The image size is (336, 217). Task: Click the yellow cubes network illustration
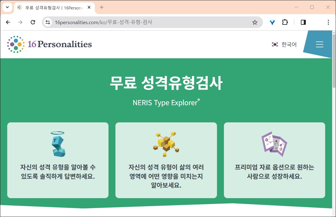click(166, 143)
